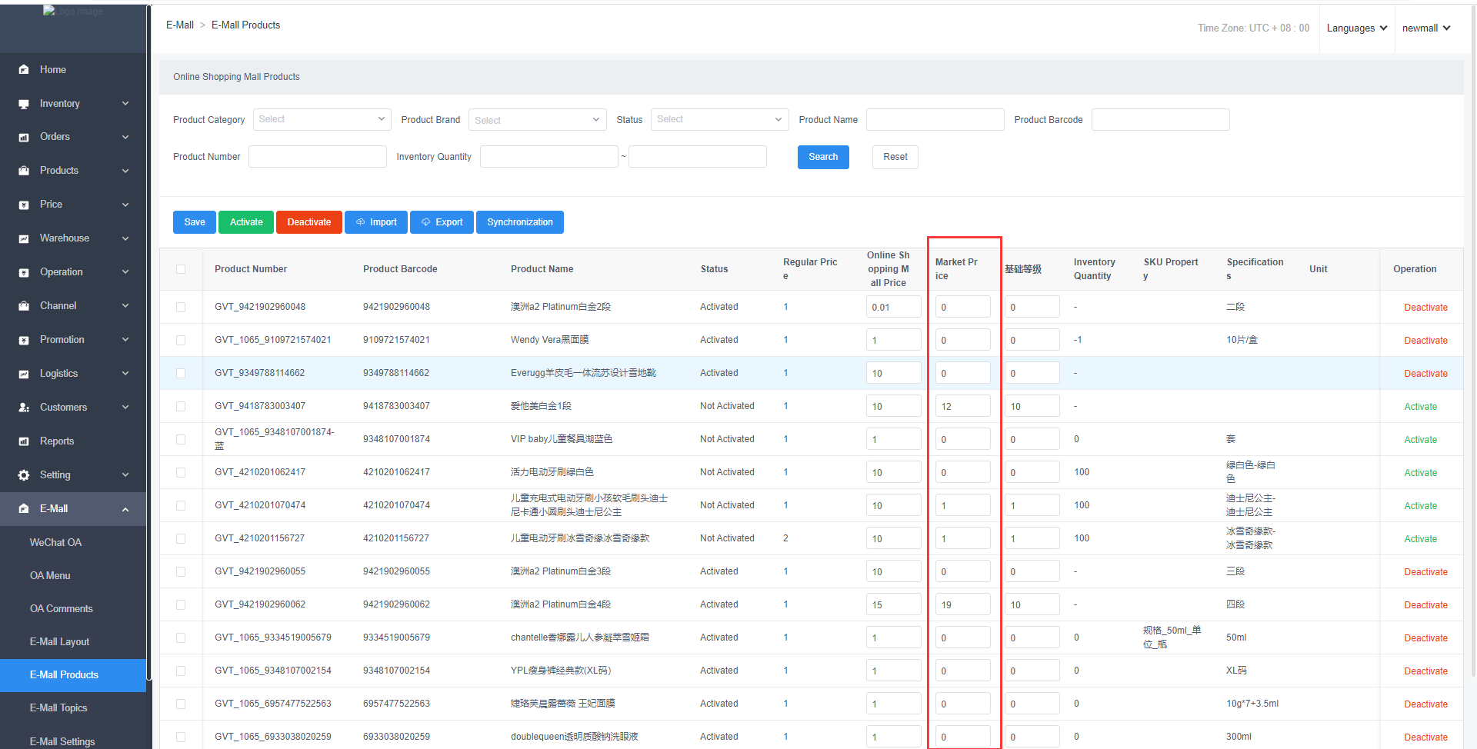Go to WeChat OA menu item
1477x749 pixels.
click(x=55, y=542)
